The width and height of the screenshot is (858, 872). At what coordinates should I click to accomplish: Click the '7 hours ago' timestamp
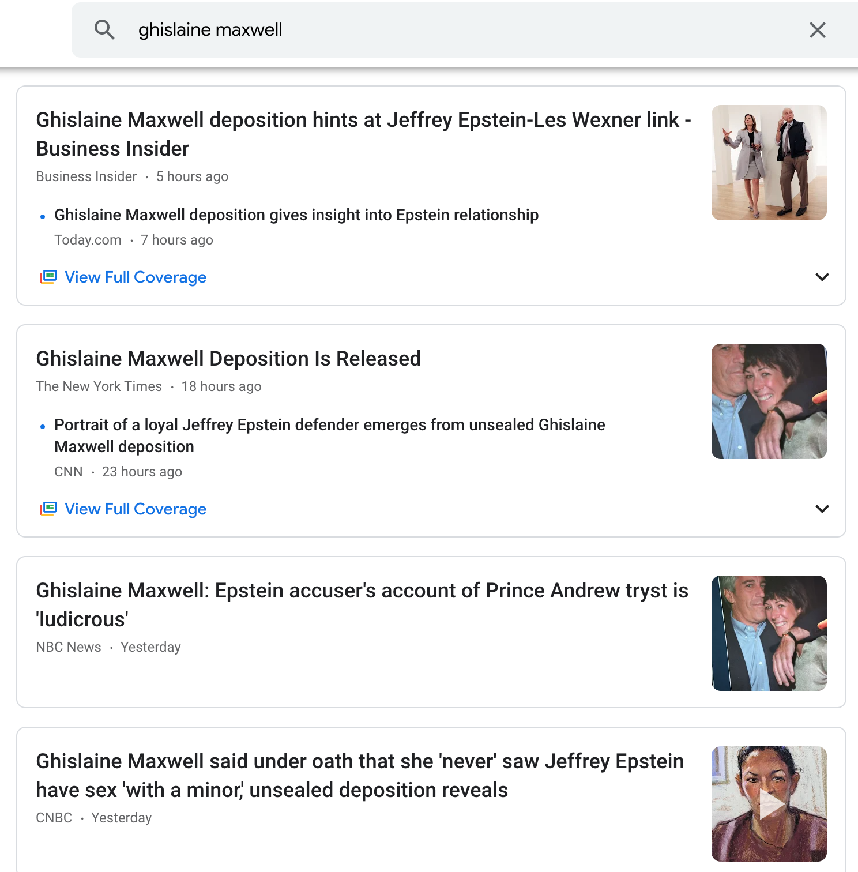click(177, 240)
